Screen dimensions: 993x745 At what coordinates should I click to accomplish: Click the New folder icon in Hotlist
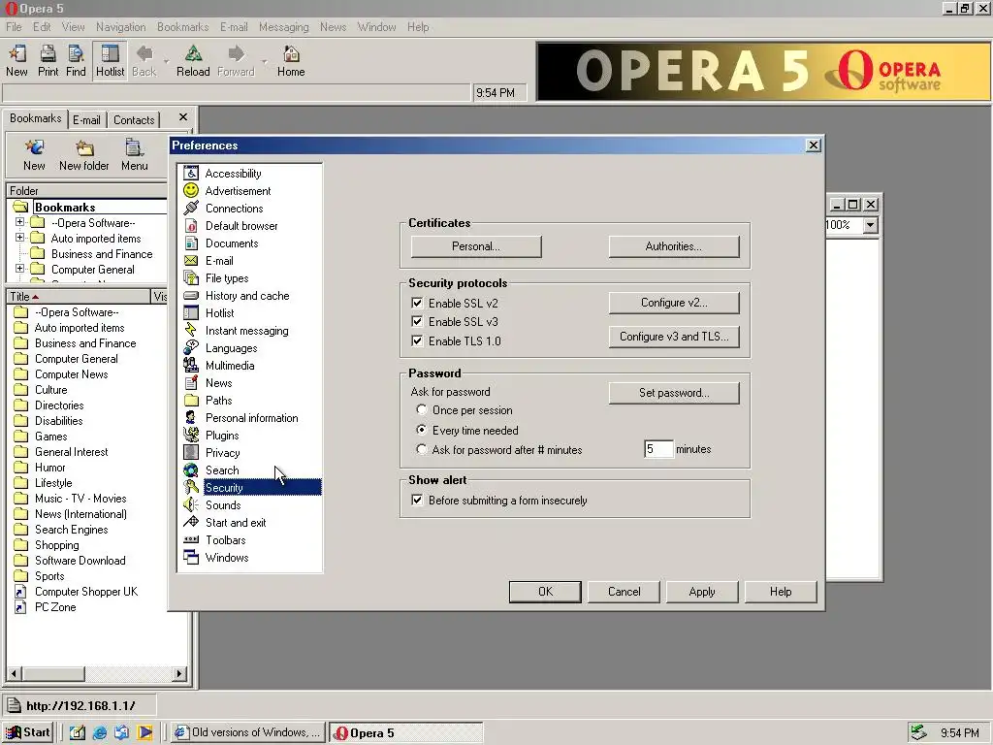[84, 156]
